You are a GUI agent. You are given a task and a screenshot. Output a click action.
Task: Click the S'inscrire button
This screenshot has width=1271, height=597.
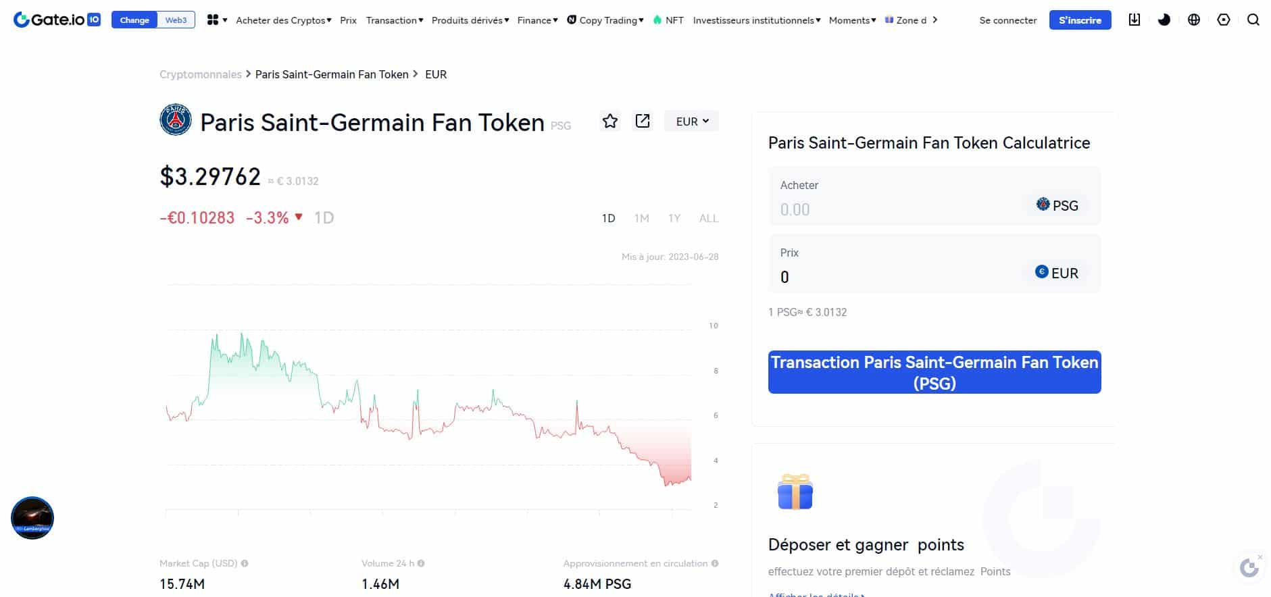(x=1080, y=20)
